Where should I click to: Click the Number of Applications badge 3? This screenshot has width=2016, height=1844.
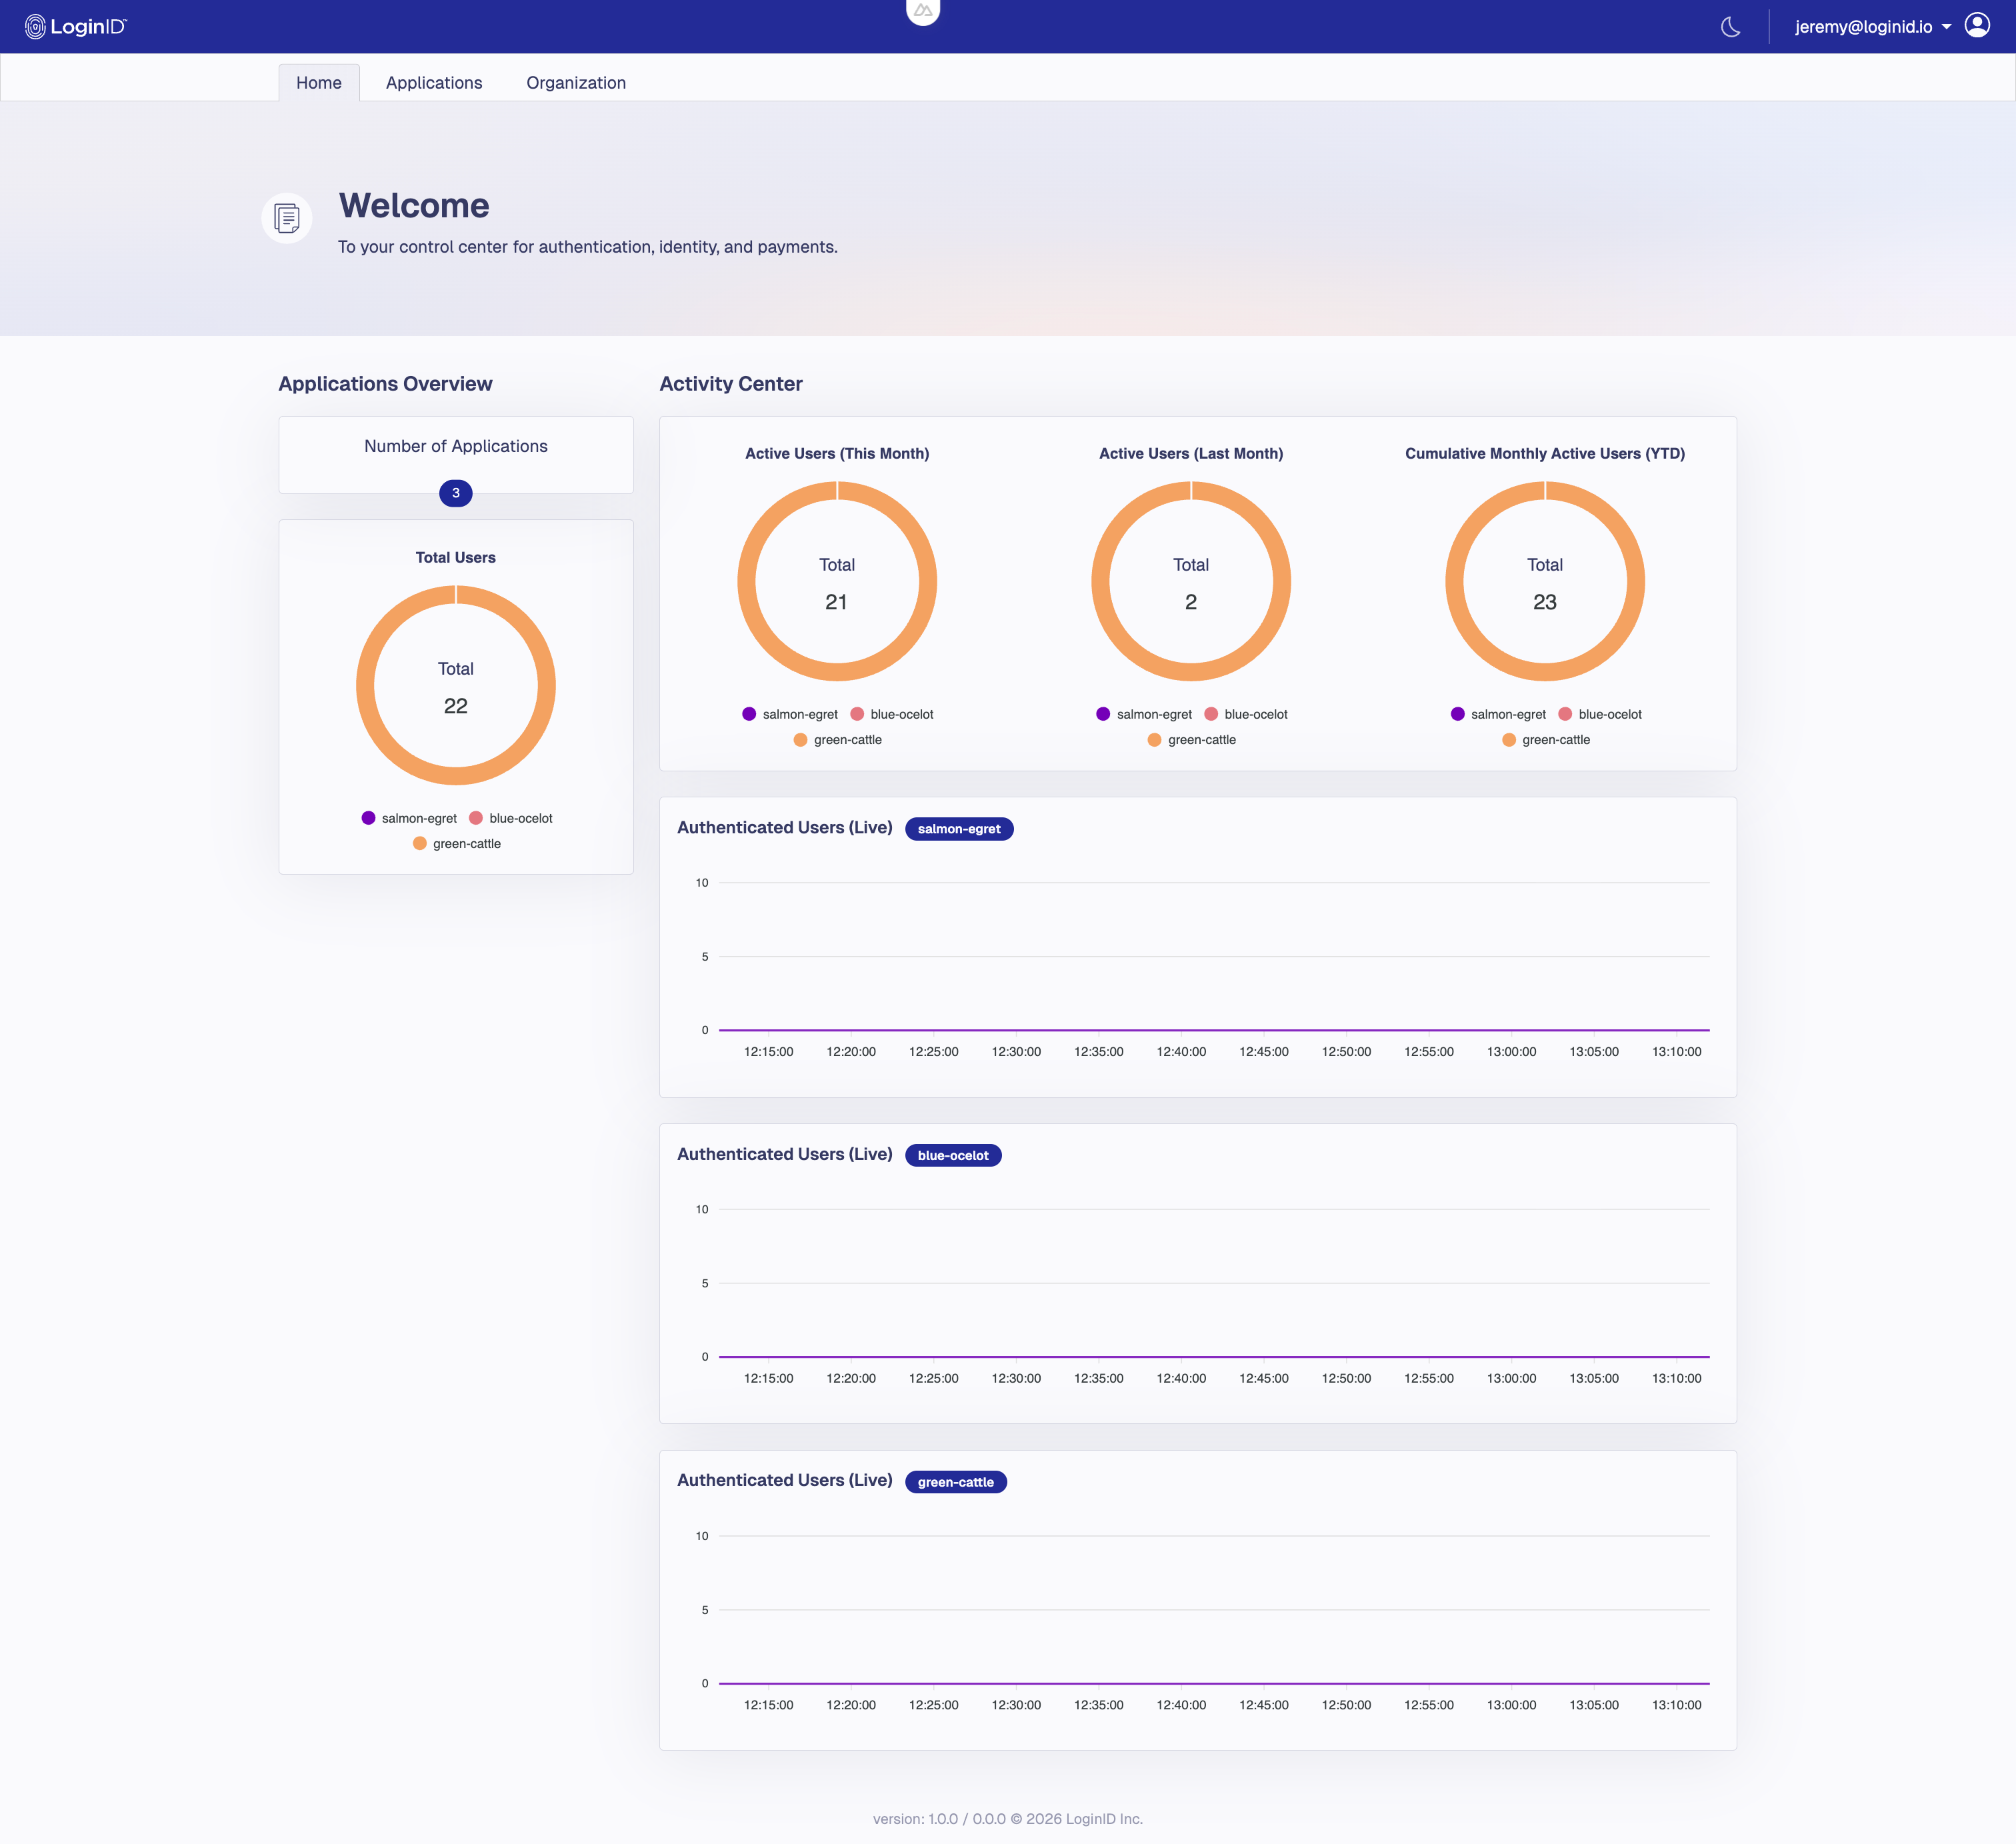tap(456, 493)
